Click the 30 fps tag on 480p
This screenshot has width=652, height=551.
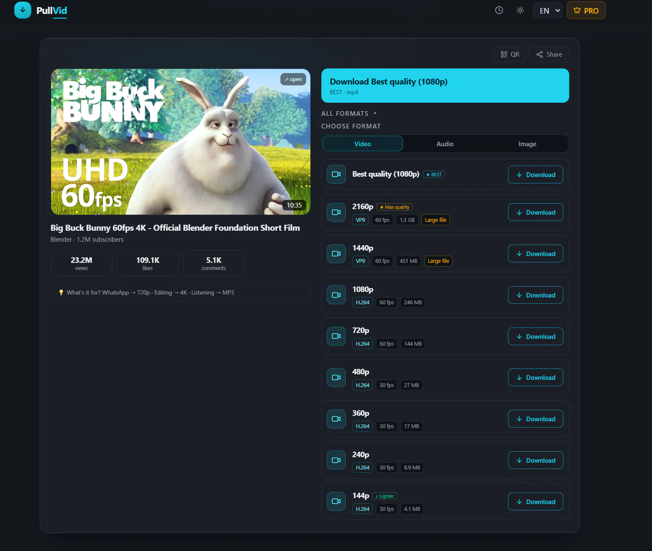[x=387, y=385]
